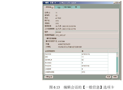
Task: Minimize the session edit window
Action: pos(114,3)
